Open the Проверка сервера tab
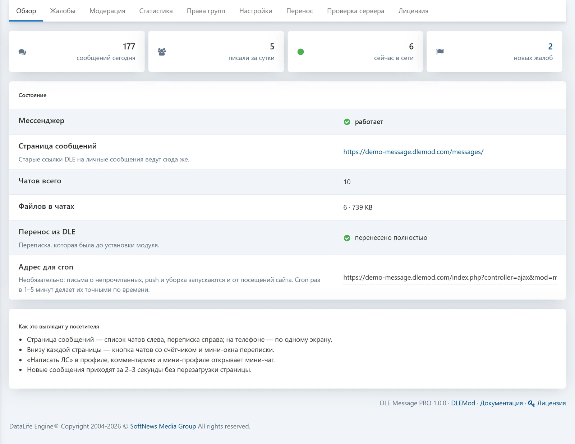The image size is (575, 444). pyautogui.click(x=355, y=11)
